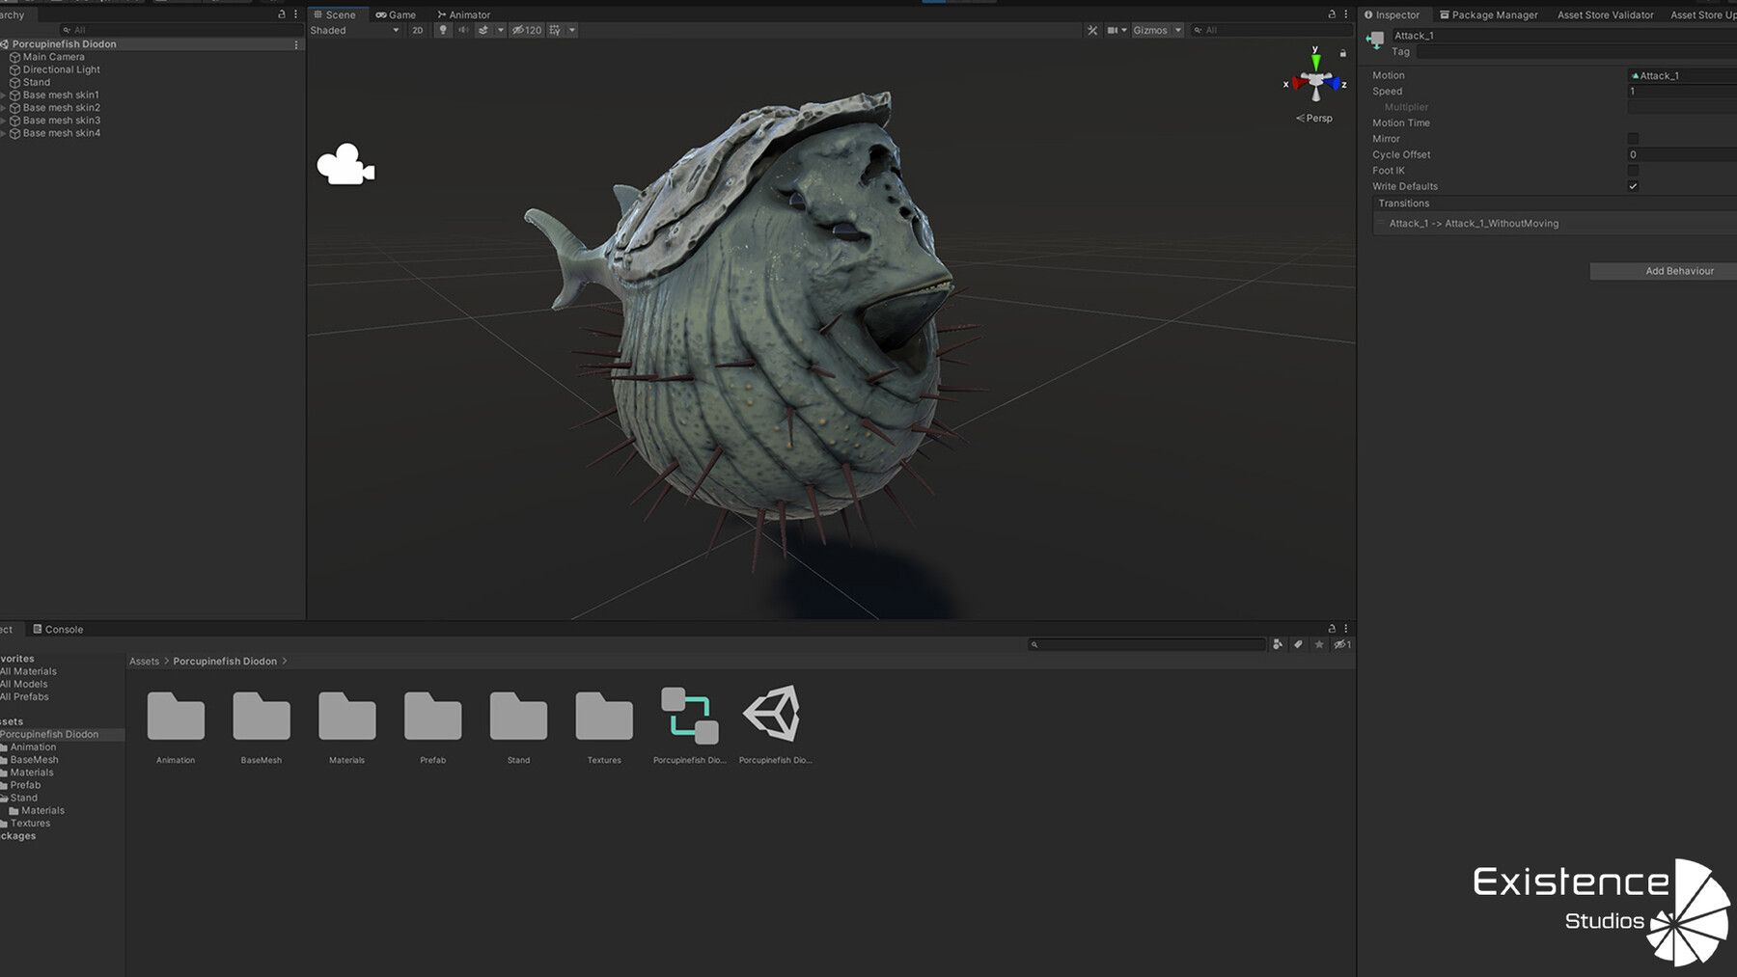Click the Add Behaviour button
1737x977 pixels.
pyautogui.click(x=1681, y=270)
